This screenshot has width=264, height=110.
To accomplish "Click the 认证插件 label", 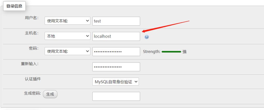I will [x=32, y=79].
